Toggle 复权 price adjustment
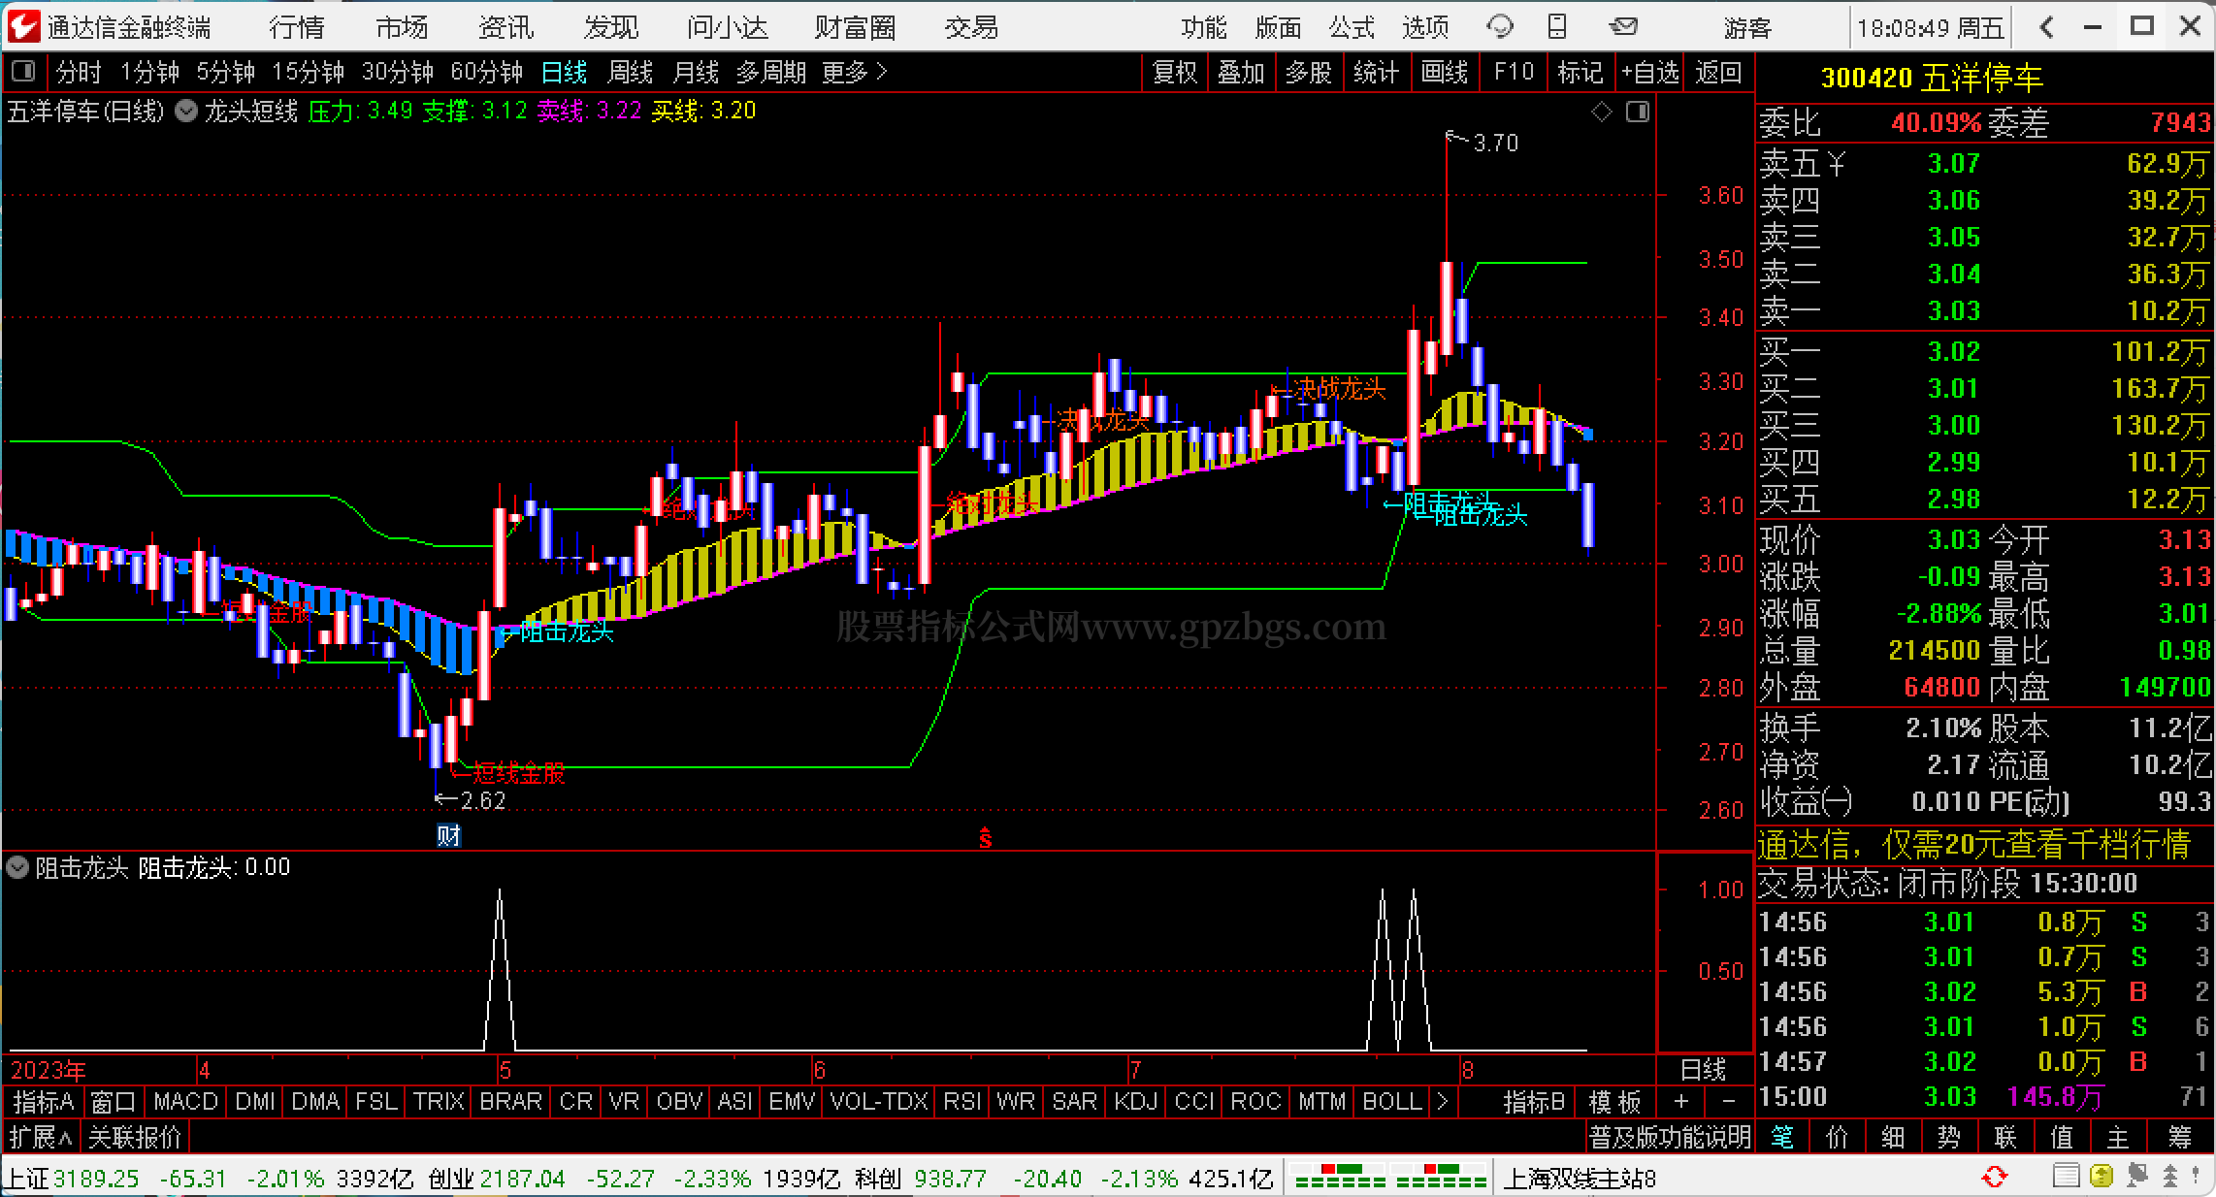2216x1197 pixels. (1175, 73)
